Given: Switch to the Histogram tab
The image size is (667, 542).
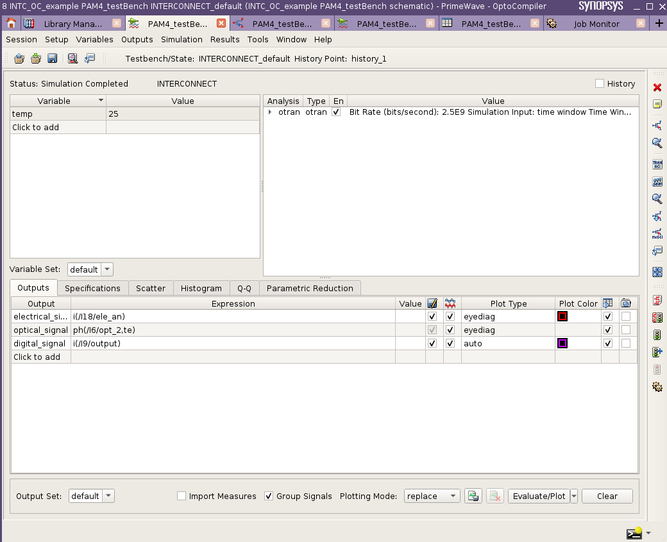Looking at the screenshot, I should point(201,288).
